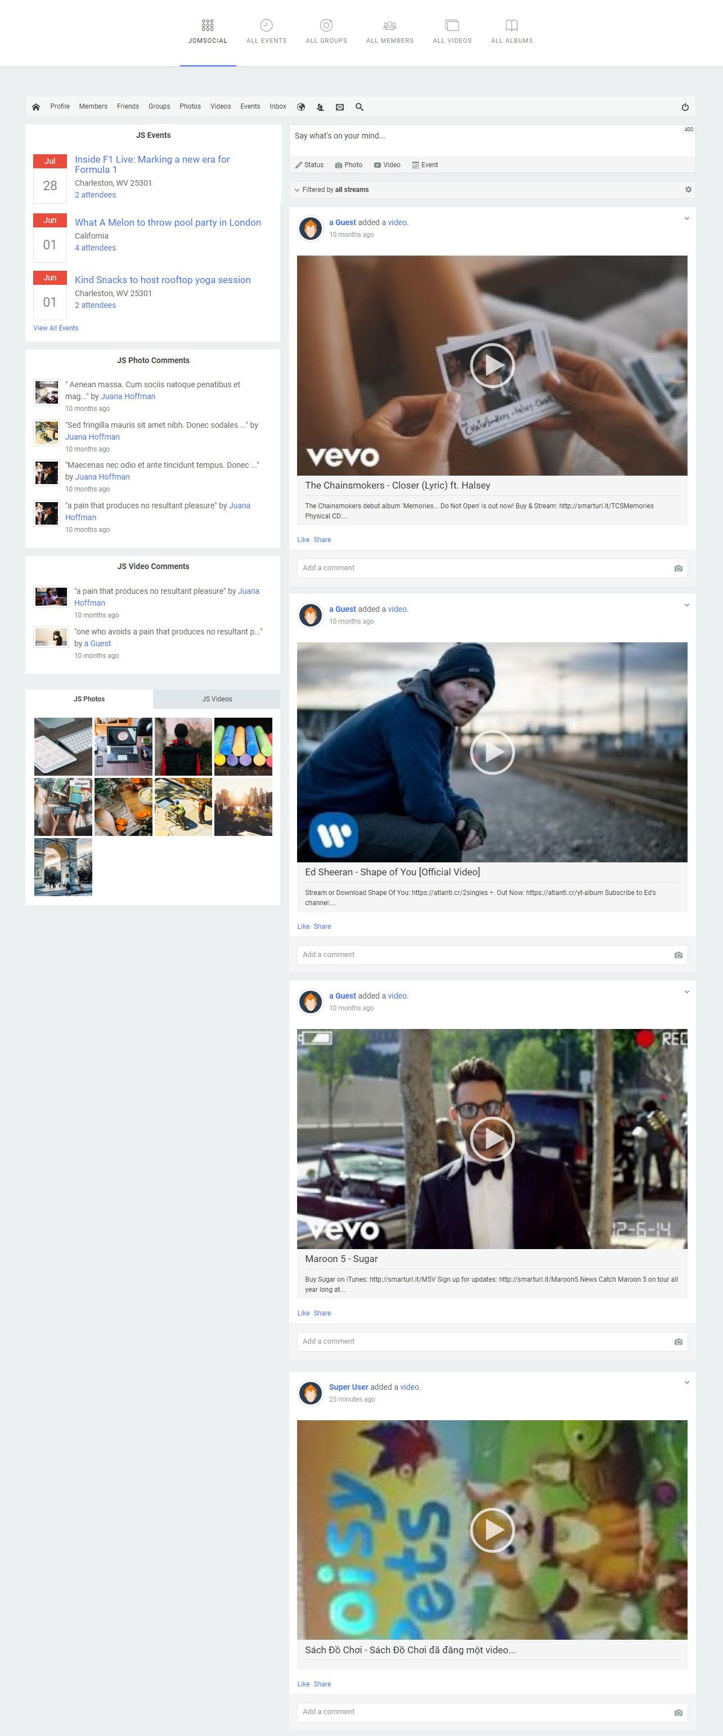This screenshot has height=1736, width=723.
Task: Open stream filter settings gear
Action: click(x=688, y=189)
